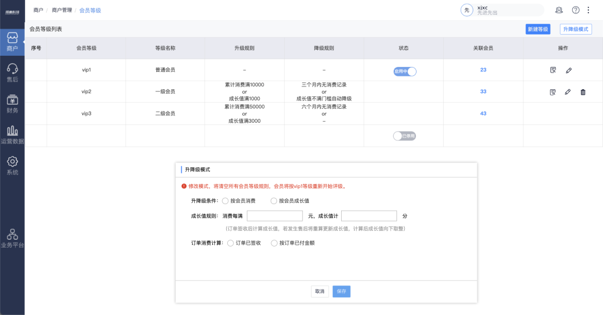Focus the 消费每满 amount field
The image size is (603, 315).
[275, 216]
